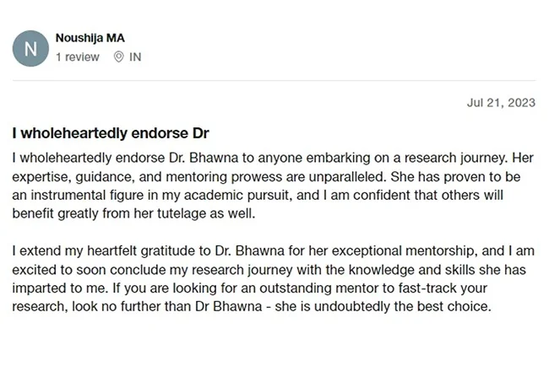The height and width of the screenshot is (366, 549).
Task: Click the location pin icon
Action: coord(118,57)
